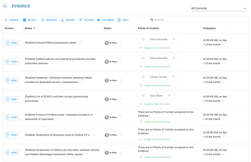This screenshot has height=162, width=251.
Task: View the Picture of Fedline router evidence
Action: pyautogui.click(x=12, y=117)
